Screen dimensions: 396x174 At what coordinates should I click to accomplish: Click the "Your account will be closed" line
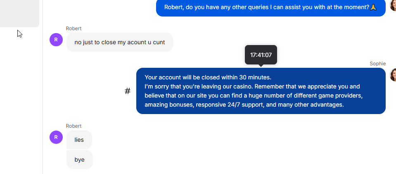(x=208, y=77)
